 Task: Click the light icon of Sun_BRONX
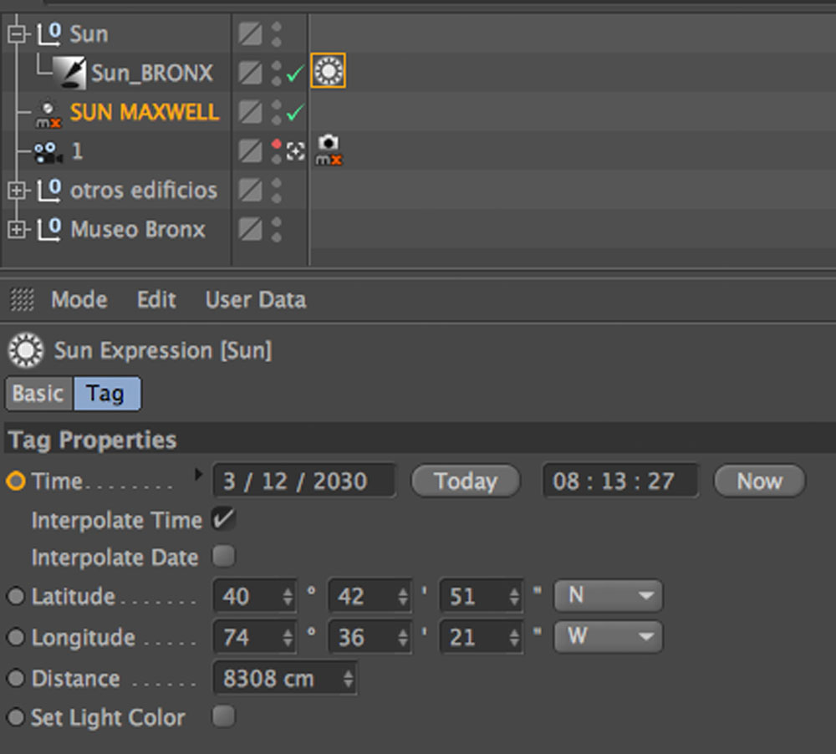click(69, 73)
